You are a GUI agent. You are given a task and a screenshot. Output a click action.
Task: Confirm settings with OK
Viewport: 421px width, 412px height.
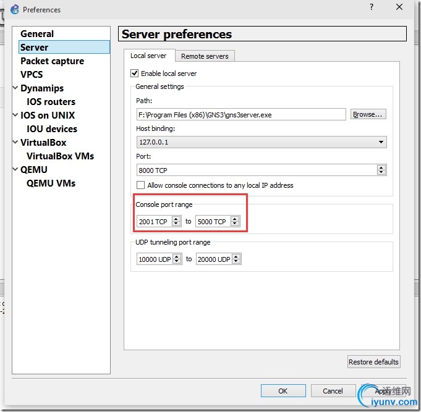pyautogui.click(x=283, y=391)
